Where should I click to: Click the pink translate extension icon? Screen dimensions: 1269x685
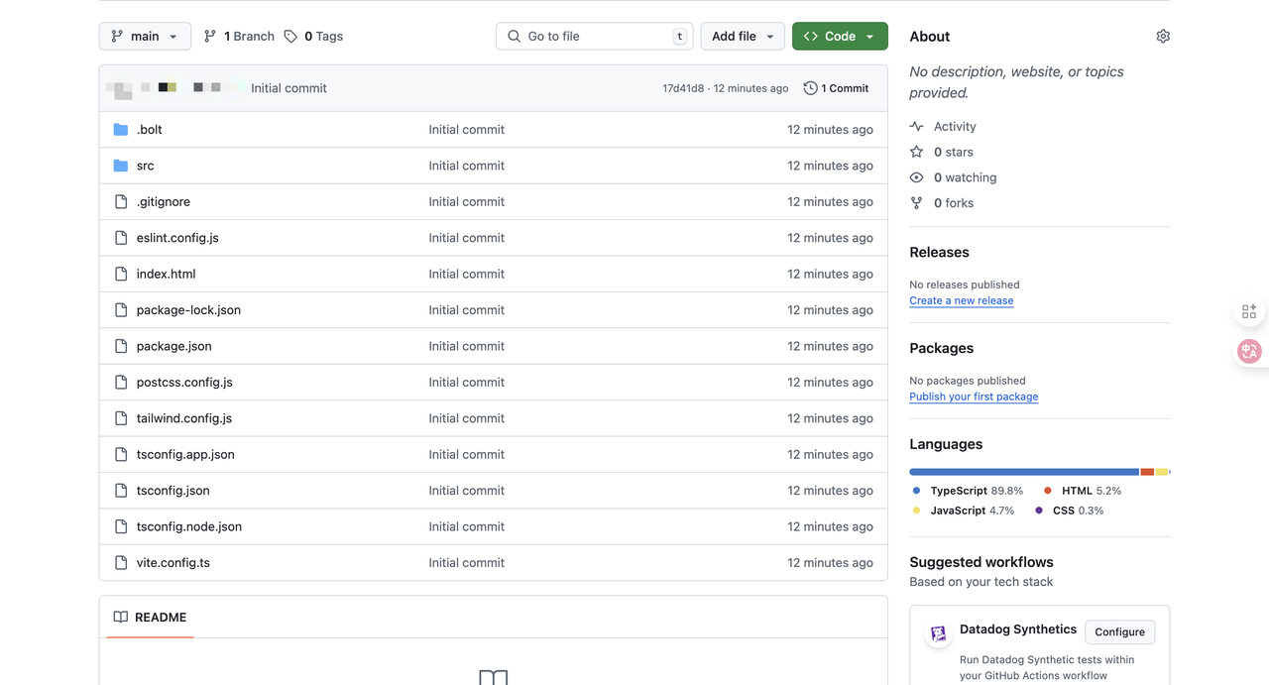pyautogui.click(x=1249, y=351)
